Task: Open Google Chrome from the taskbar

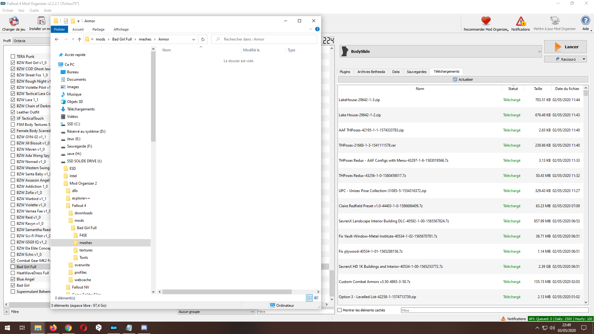Action: tap(68, 328)
